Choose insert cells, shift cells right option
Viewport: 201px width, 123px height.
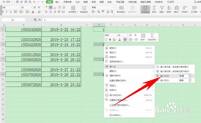[175, 67]
